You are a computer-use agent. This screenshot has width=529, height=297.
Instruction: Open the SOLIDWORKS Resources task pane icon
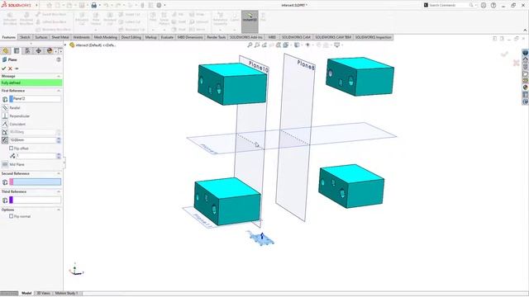coord(526,59)
